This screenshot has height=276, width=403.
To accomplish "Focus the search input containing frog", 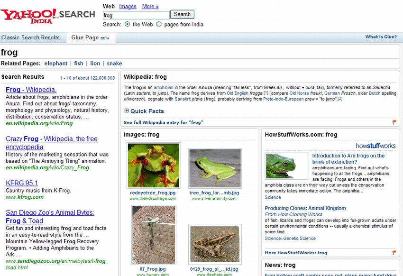I will click(136, 15).
